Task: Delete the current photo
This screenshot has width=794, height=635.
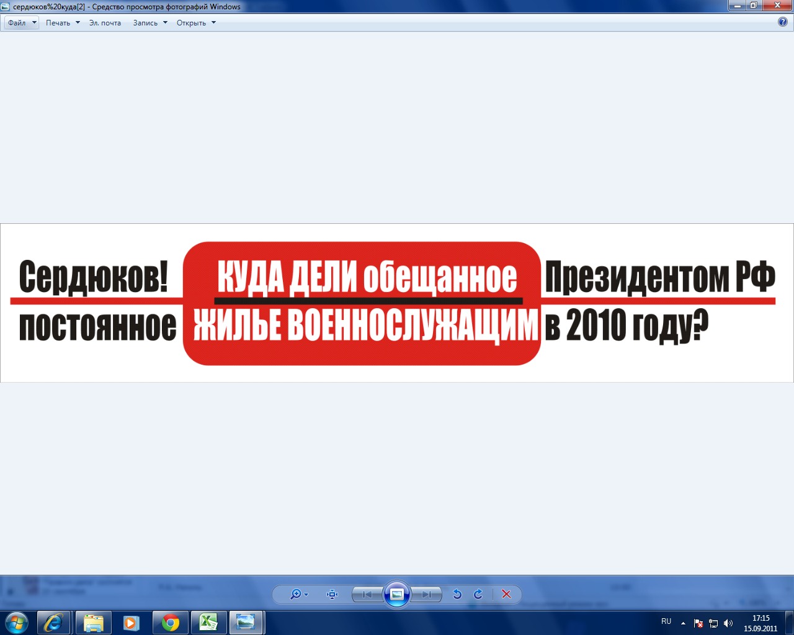Action: [x=506, y=594]
